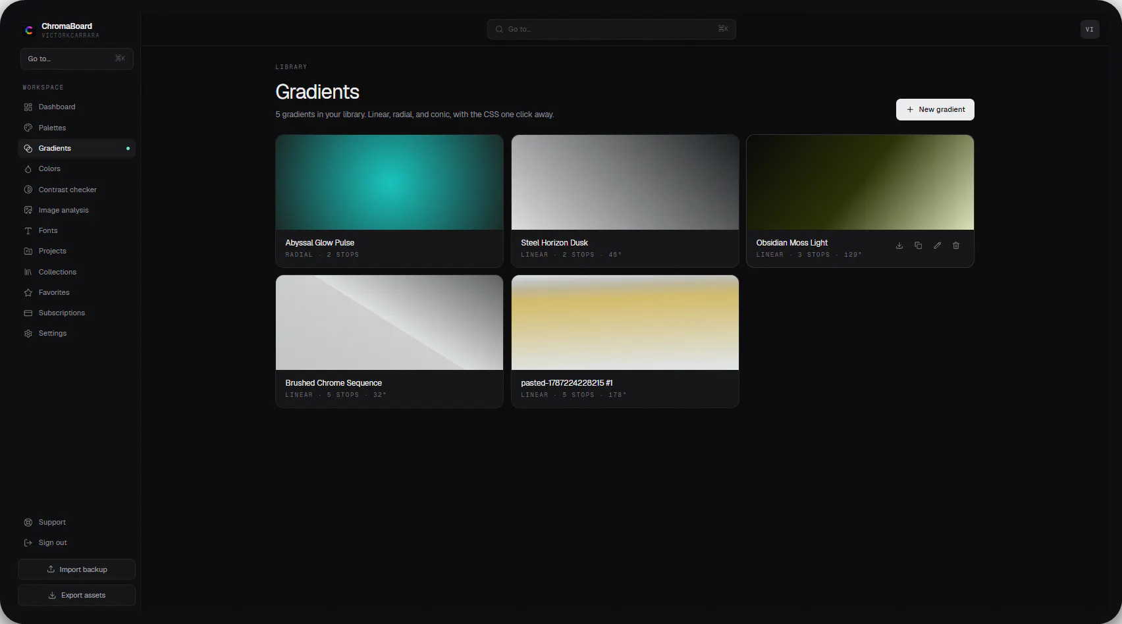Viewport: 1122px width, 624px height.
Task: Click the Projects icon in the sidebar
Action: coord(28,251)
